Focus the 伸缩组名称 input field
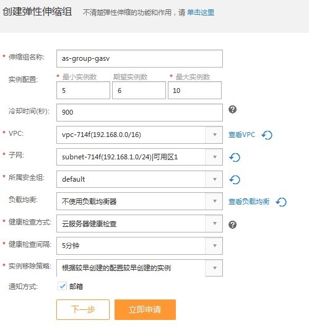 pos(139,58)
